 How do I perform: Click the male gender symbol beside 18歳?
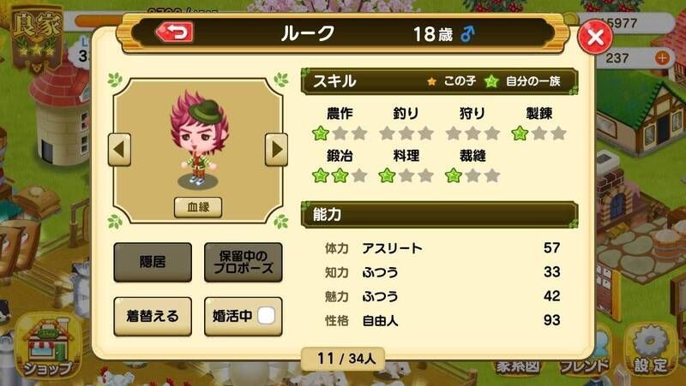(x=467, y=33)
